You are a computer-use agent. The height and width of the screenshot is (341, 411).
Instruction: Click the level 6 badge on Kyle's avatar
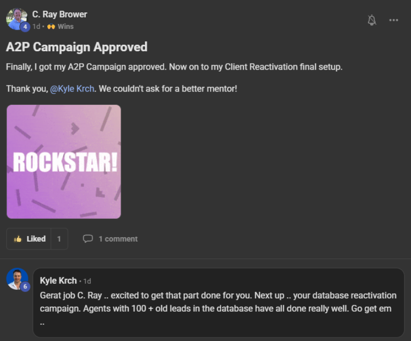coord(25,287)
